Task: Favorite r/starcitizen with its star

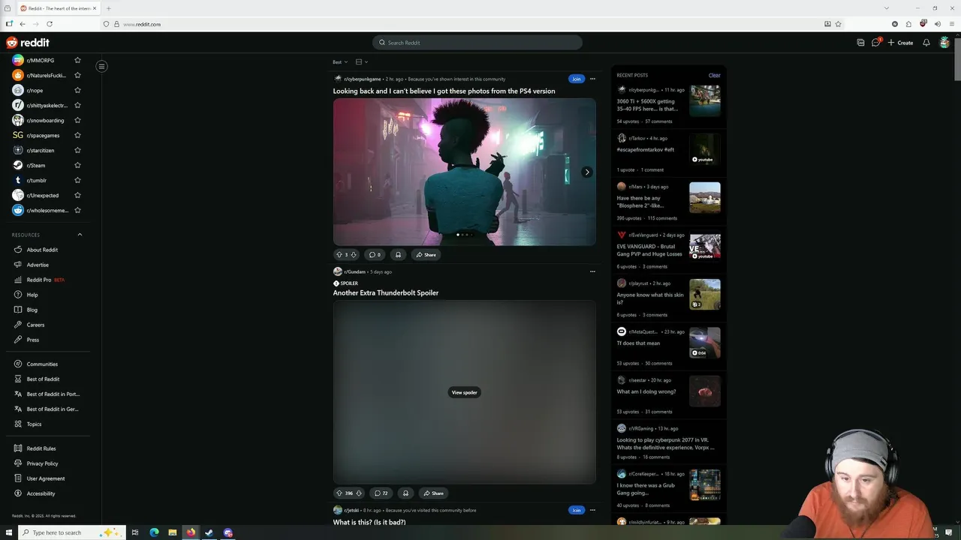Action: [x=77, y=150]
